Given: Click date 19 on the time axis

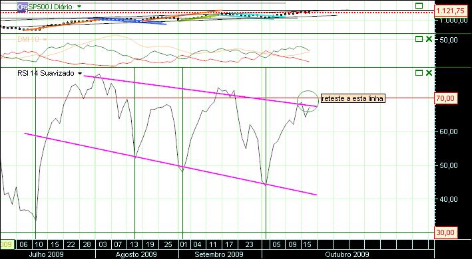Looking at the screenshot, I should (x=150, y=244).
